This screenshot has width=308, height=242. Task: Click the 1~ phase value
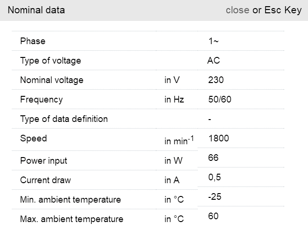click(213, 41)
